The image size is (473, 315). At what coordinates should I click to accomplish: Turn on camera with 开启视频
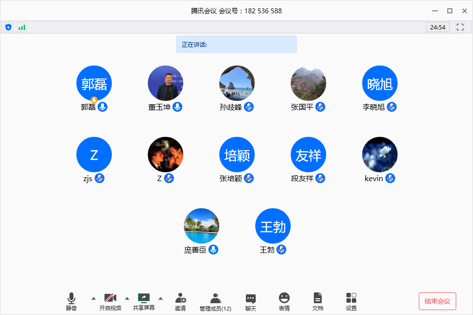[110, 301]
